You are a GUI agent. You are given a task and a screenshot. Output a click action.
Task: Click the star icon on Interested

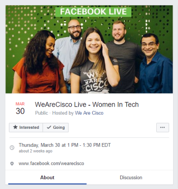point(15,127)
